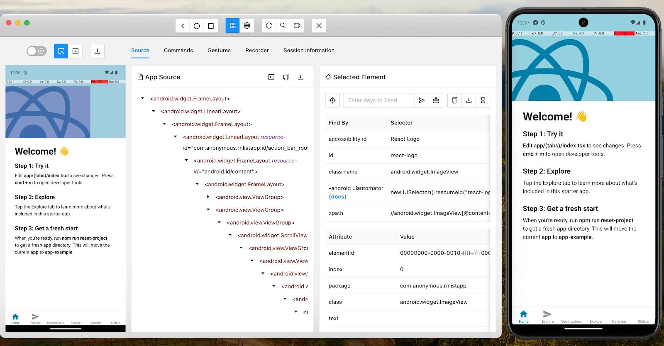Collapse the action_bar_root LinearLayout node
The height and width of the screenshot is (346, 664).
click(175, 136)
